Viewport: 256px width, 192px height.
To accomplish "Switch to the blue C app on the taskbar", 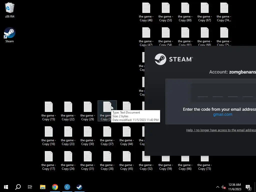I will coord(67,187).
